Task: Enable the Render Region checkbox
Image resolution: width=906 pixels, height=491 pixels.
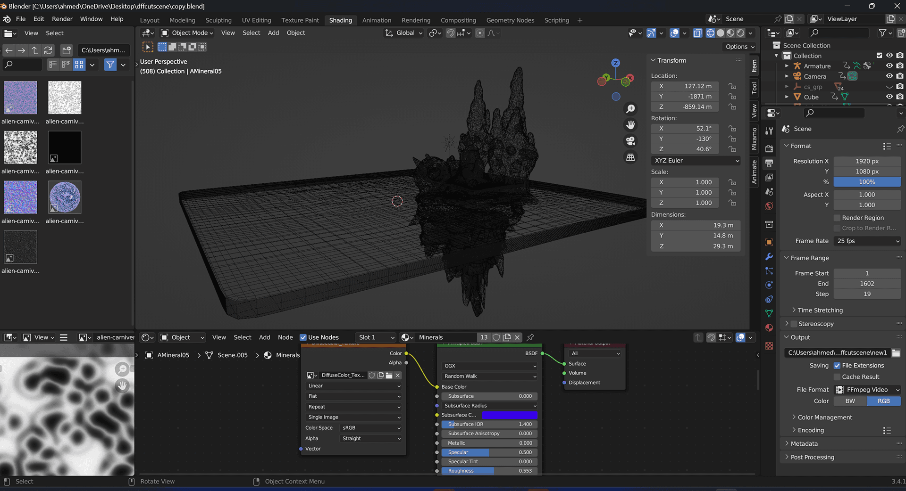Action: (837, 218)
